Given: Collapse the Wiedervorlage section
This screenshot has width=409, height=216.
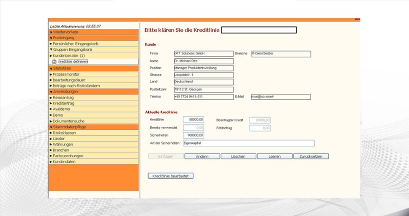Looking at the screenshot, I should (x=93, y=32).
